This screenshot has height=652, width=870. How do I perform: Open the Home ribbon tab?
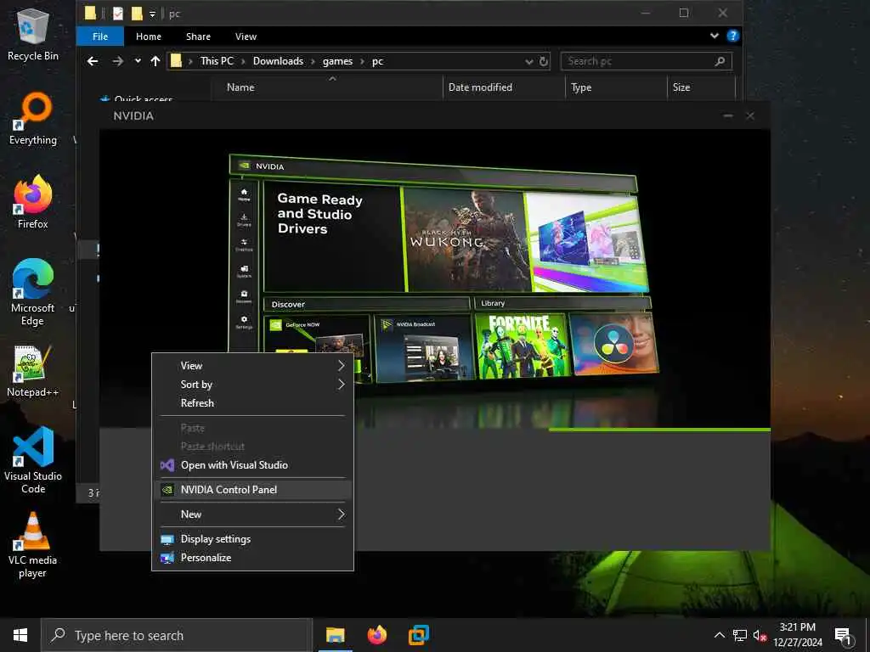(149, 37)
